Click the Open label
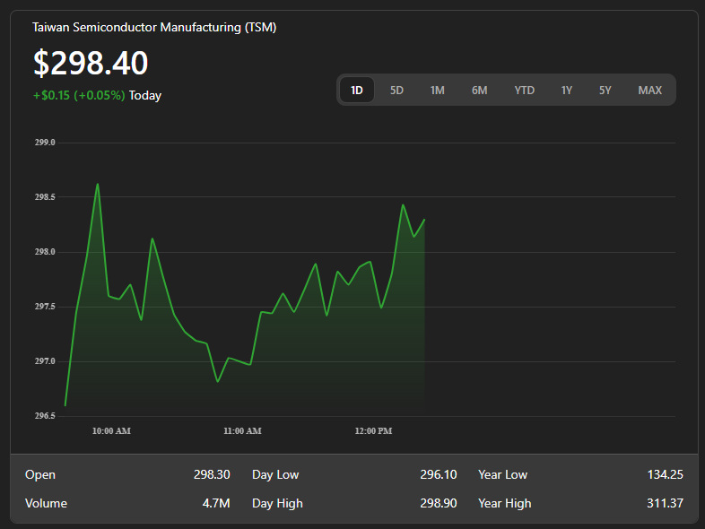Viewport: 705px width, 529px height. click(x=40, y=474)
